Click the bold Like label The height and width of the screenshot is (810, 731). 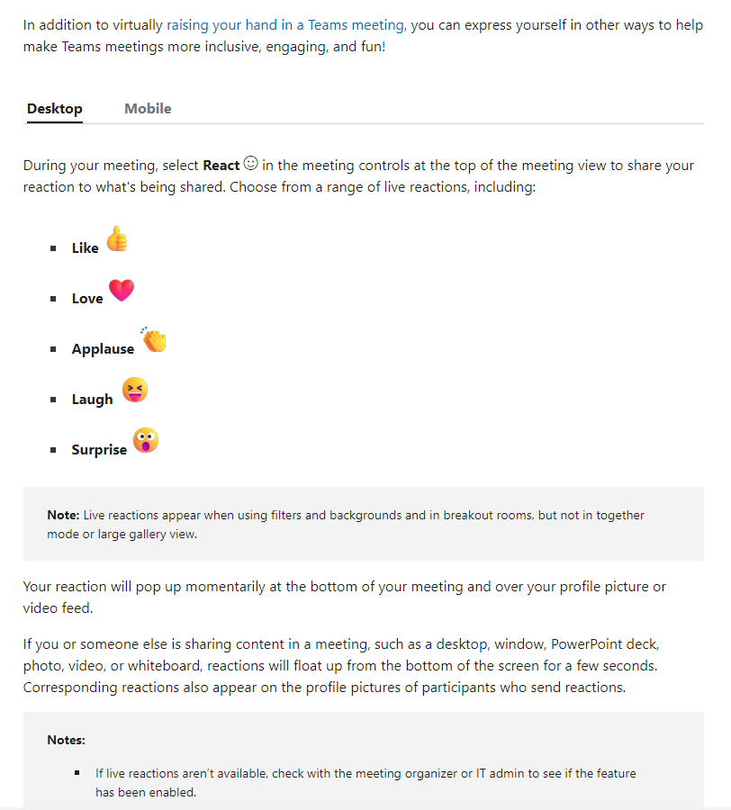tap(86, 248)
